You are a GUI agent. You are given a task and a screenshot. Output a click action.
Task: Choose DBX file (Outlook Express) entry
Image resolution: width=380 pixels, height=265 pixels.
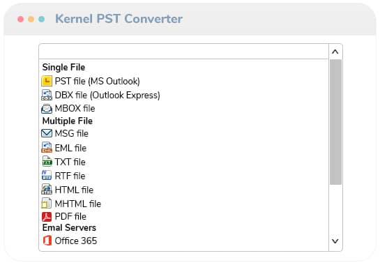tap(107, 95)
